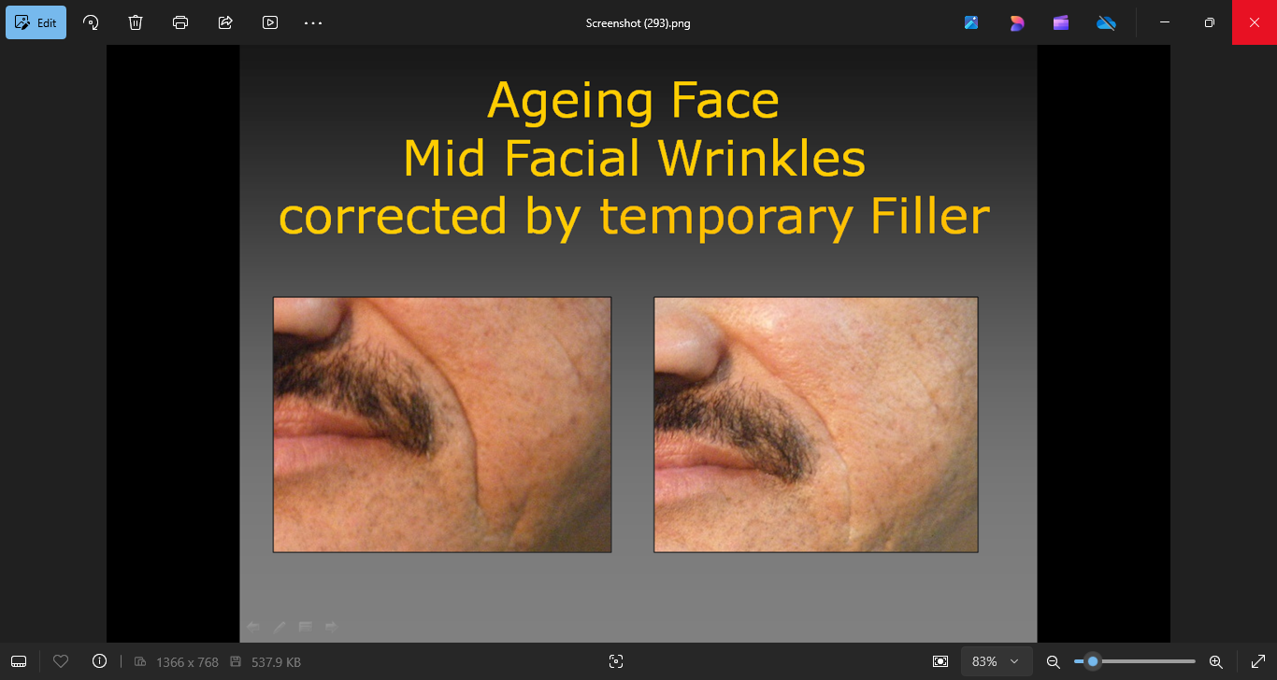Open image in Microsoft Designer

(x=1016, y=22)
